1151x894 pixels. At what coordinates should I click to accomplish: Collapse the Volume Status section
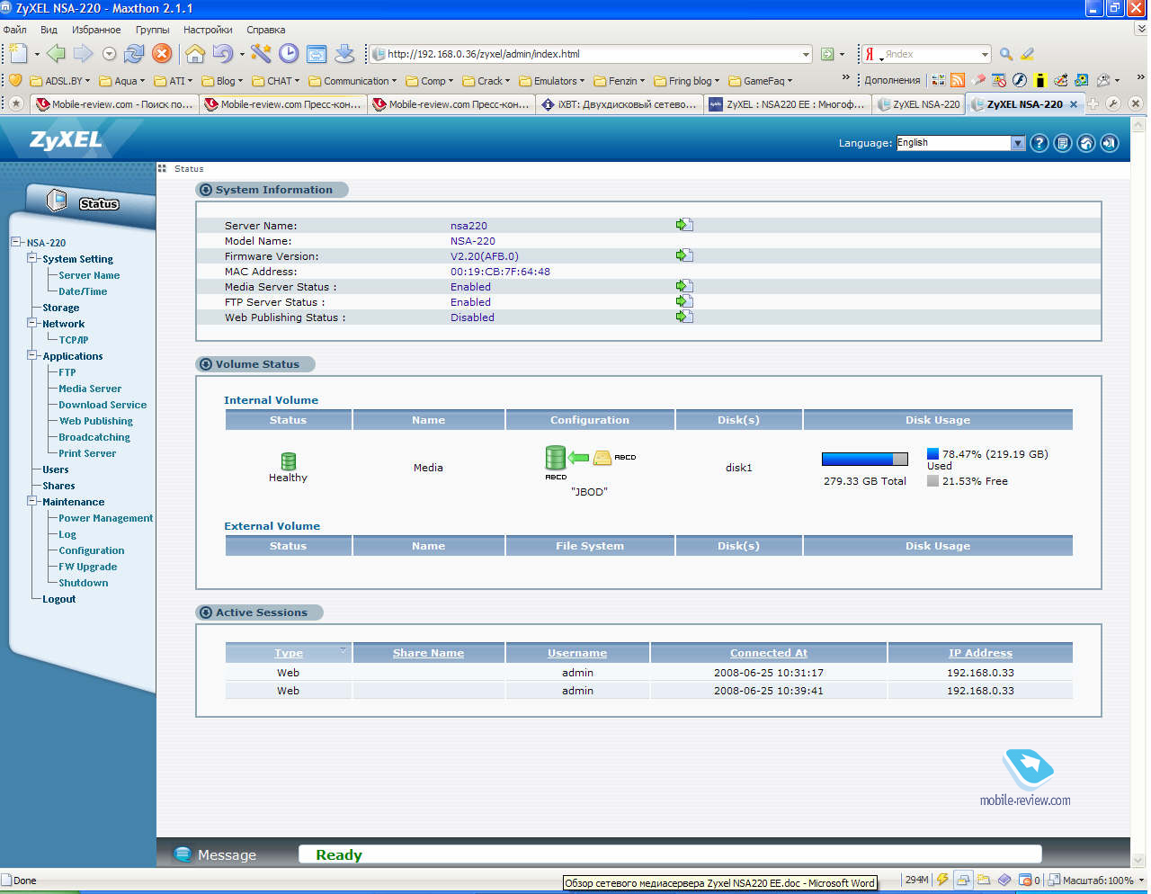[206, 364]
